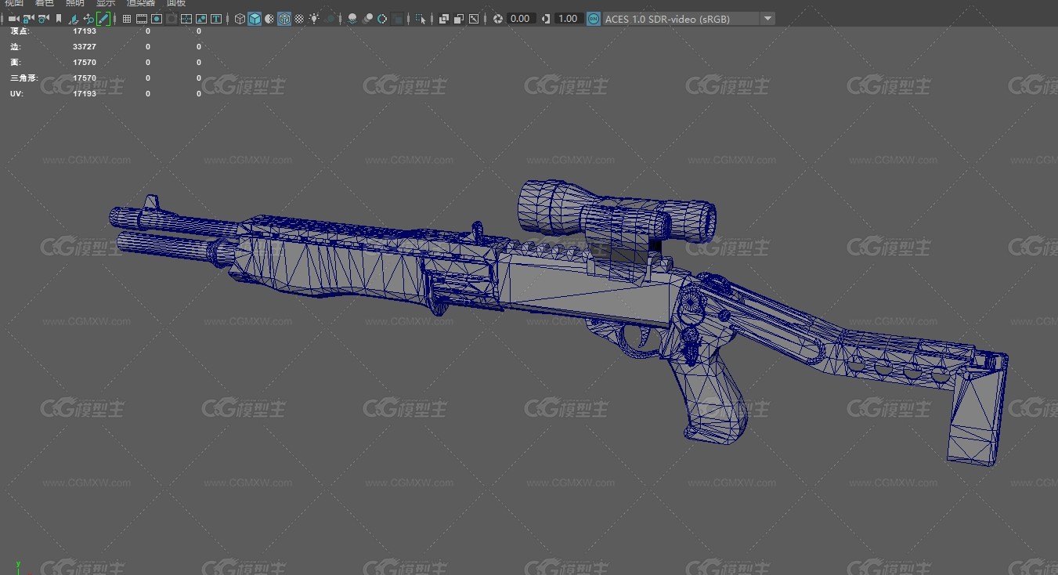Viewport: 1058px width, 575px height.
Task: Click the 面 count value 17570
Action: (x=85, y=63)
